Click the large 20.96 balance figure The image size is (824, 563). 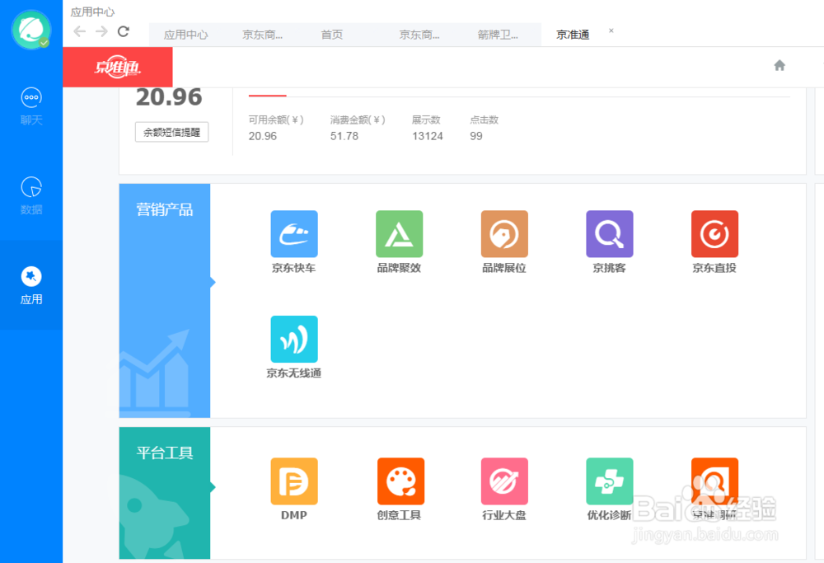tap(169, 97)
